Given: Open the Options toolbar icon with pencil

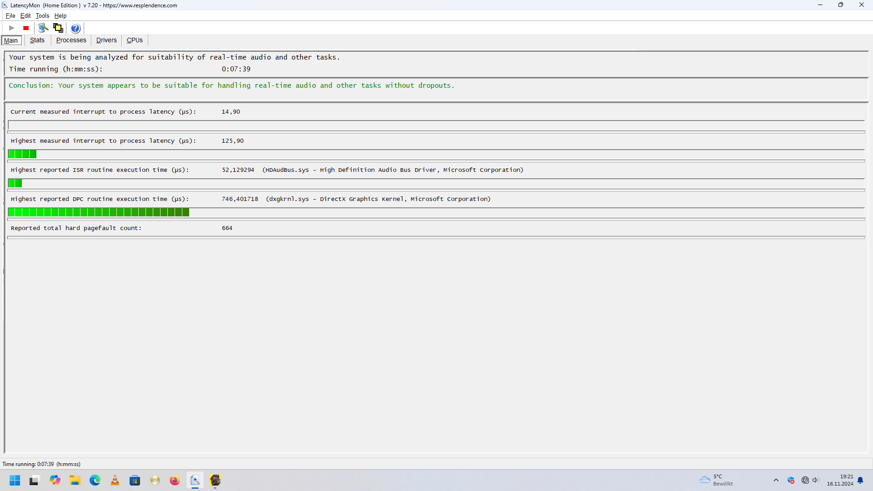Looking at the screenshot, I should pos(43,28).
